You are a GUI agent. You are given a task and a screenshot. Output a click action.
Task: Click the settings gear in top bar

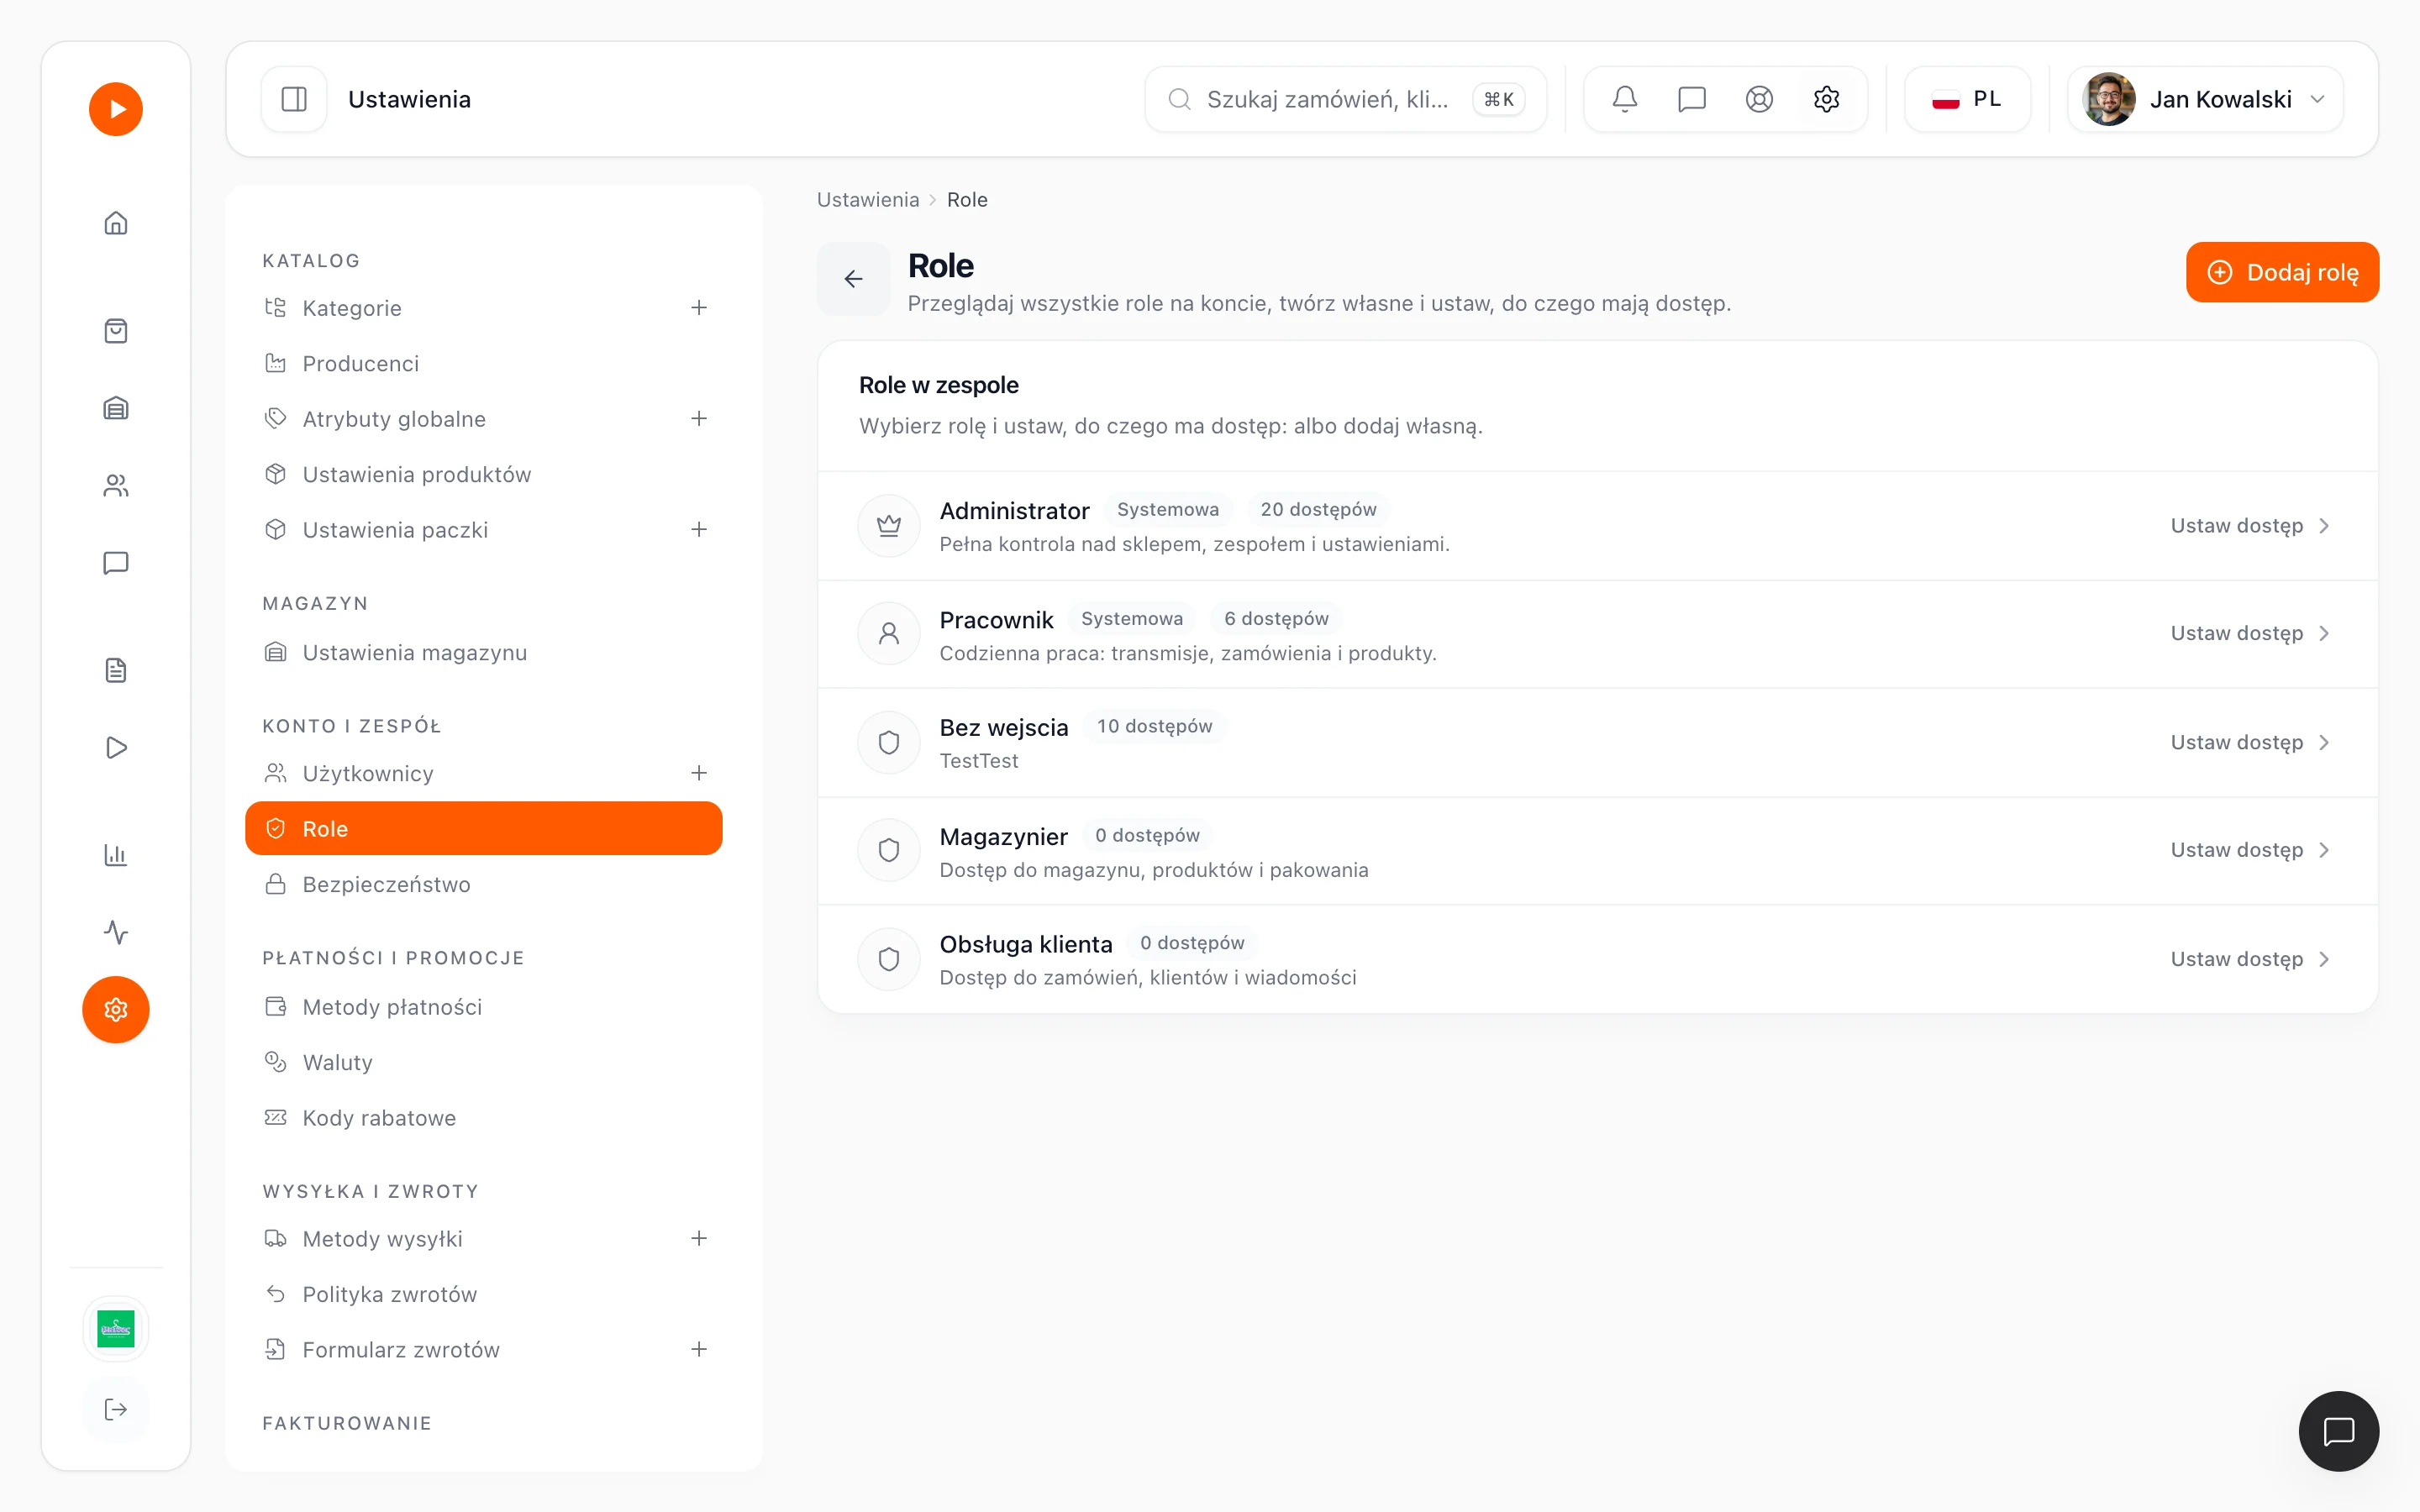(1826, 99)
